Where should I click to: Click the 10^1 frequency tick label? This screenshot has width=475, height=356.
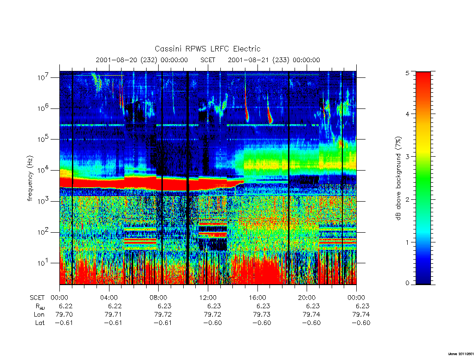point(44,263)
